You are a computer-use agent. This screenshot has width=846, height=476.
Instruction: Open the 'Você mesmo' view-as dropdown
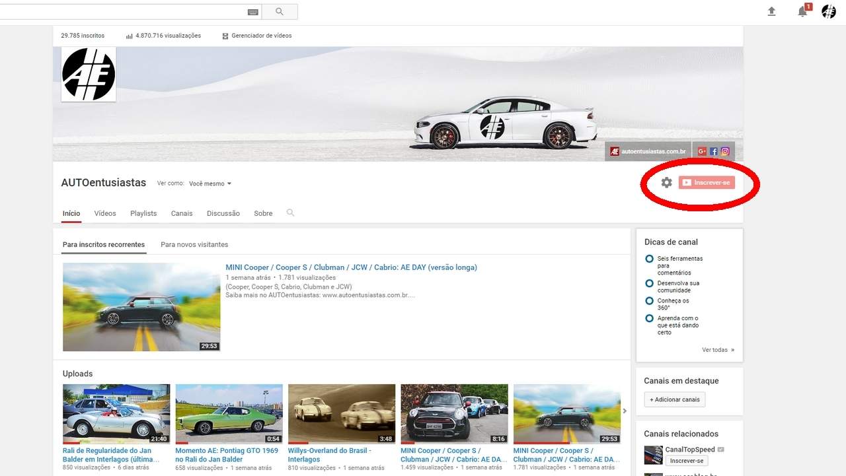point(210,184)
